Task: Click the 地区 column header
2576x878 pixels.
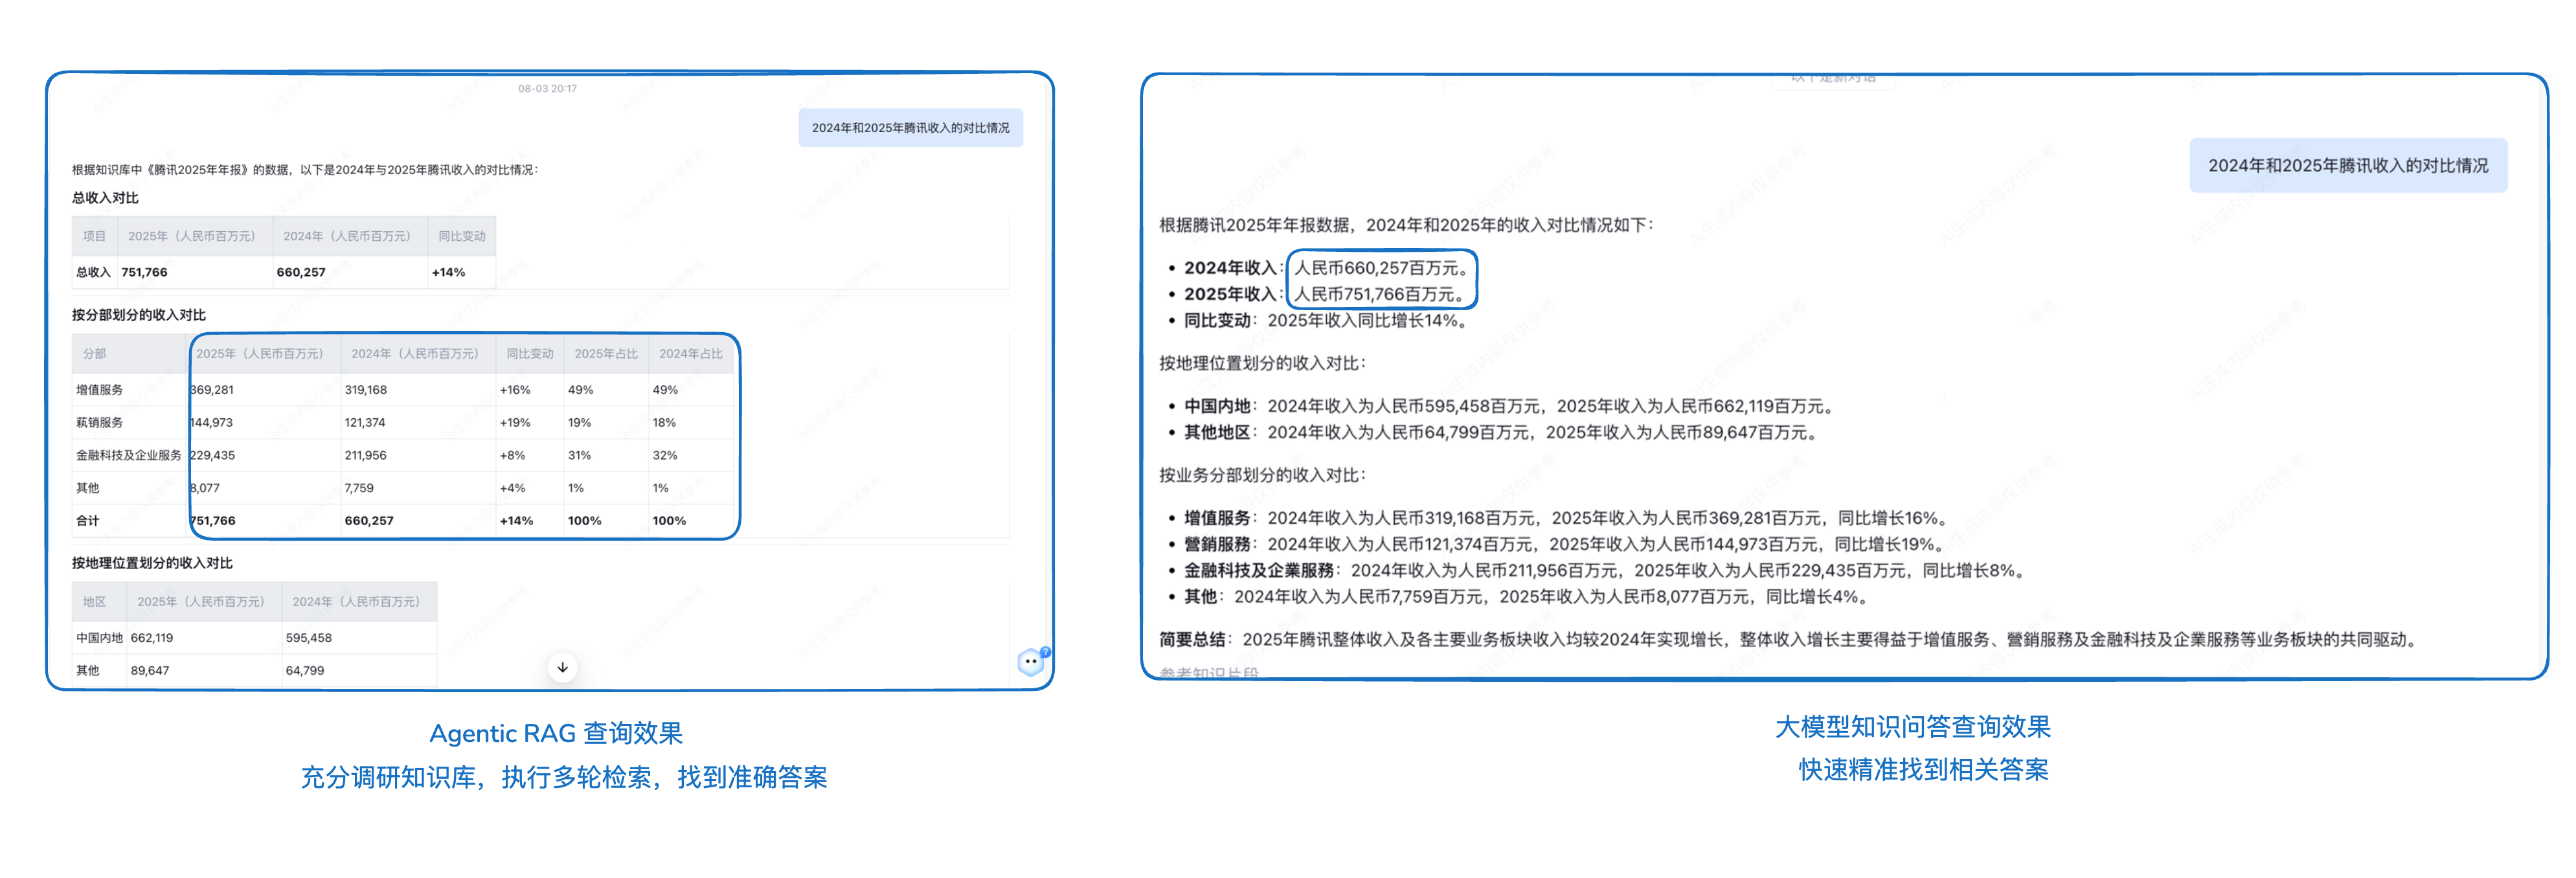Action: pyautogui.click(x=94, y=602)
